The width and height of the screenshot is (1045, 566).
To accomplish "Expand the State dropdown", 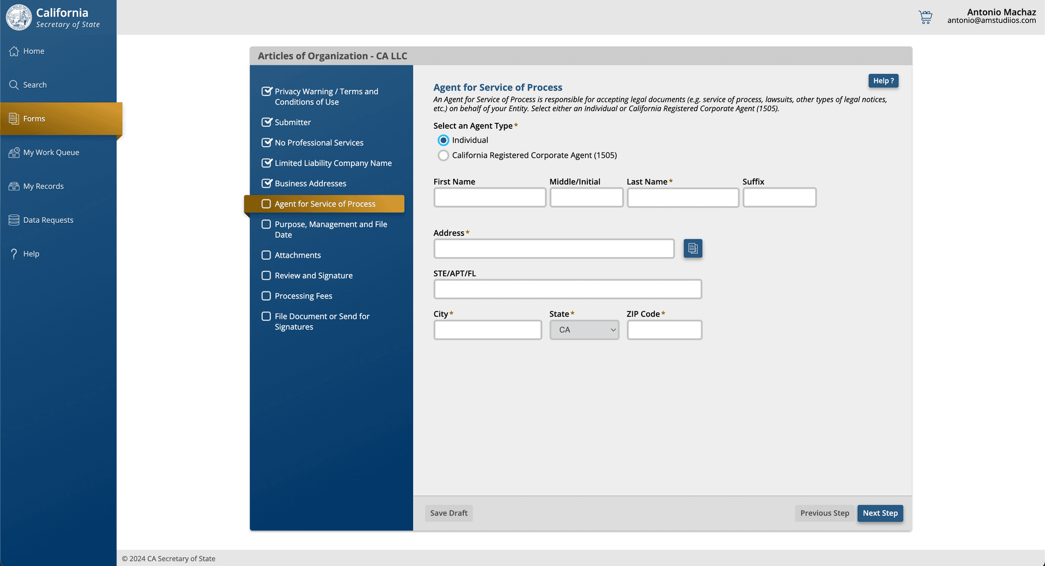I will coord(584,330).
